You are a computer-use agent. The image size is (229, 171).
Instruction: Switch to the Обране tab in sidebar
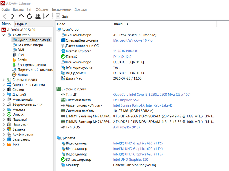point(21,24)
